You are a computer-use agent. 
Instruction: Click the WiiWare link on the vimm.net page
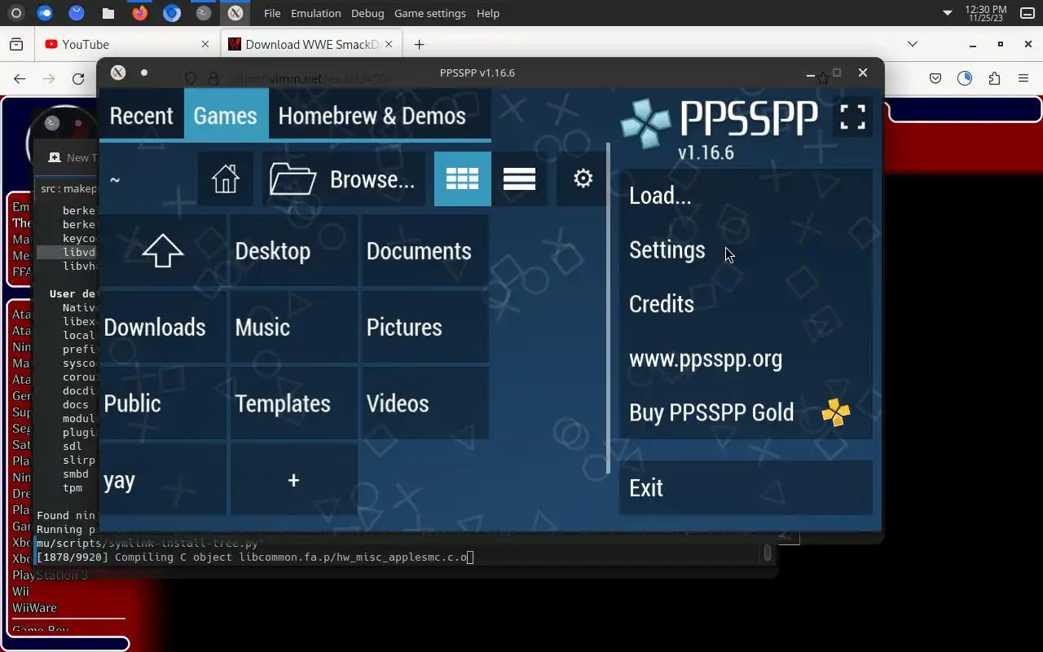[x=34, y=608]
